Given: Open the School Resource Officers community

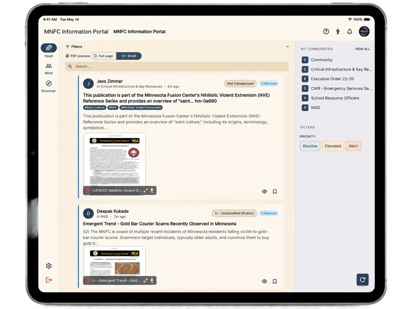Looking at the screenshot, I should pos(335,98).
